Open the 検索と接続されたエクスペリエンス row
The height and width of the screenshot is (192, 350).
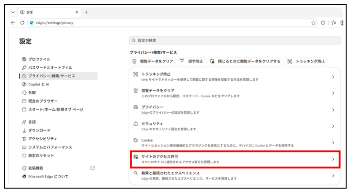[235, 176]
